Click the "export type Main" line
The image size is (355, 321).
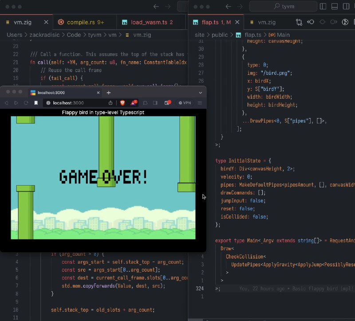pyautogui.click(x=285, y=241)
